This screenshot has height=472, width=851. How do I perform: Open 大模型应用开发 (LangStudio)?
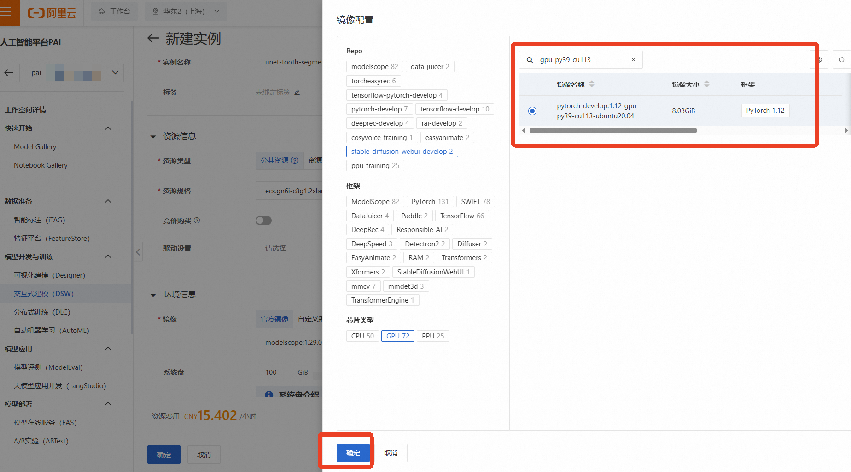pyautogui.click(x=60, y=386)
